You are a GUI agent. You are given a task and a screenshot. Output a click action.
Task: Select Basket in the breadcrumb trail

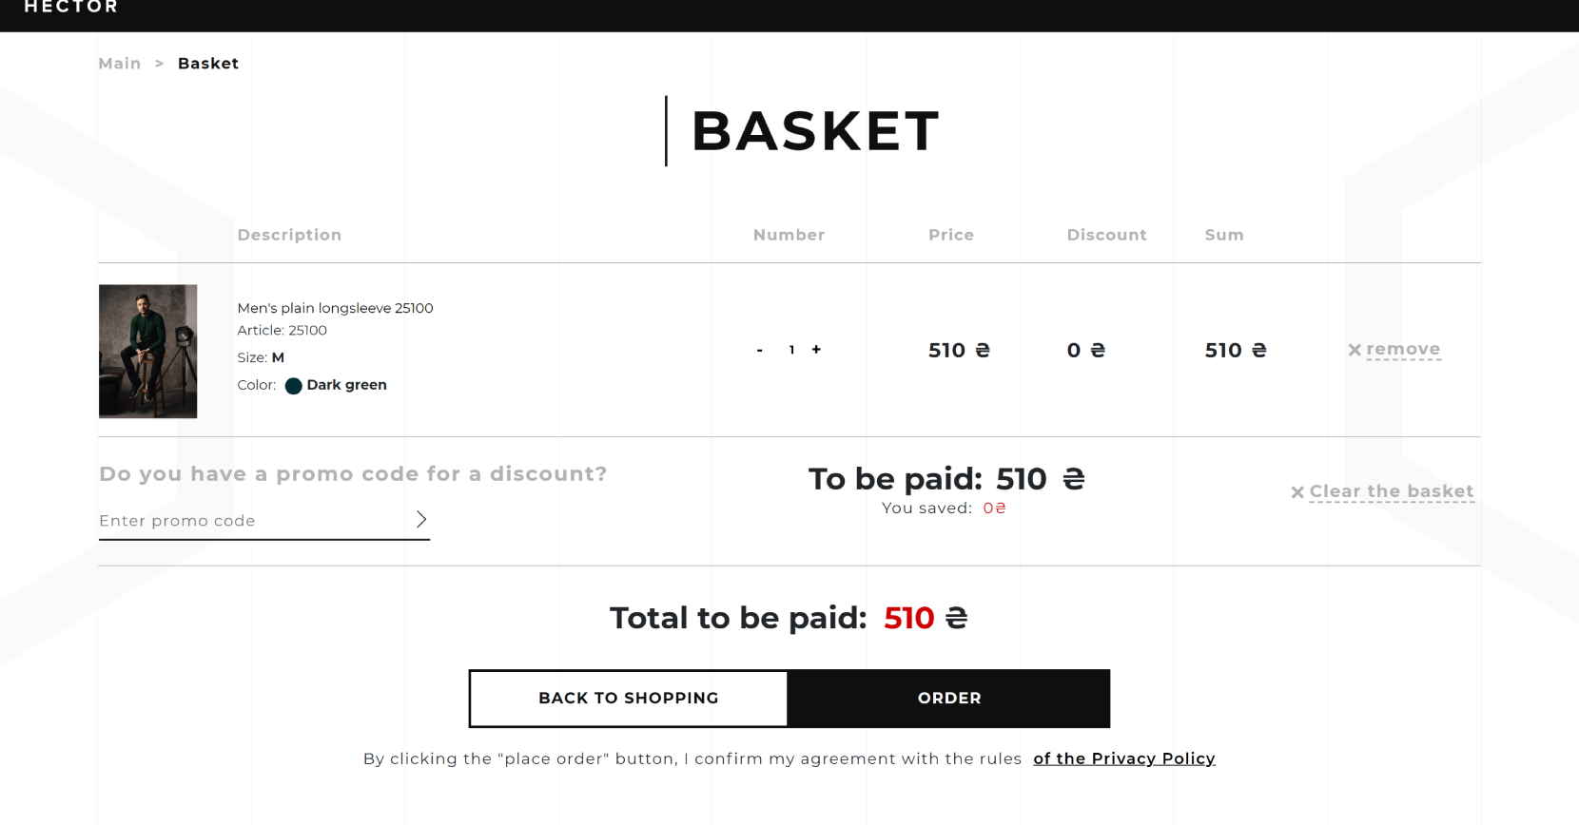(x=208, y=64)
